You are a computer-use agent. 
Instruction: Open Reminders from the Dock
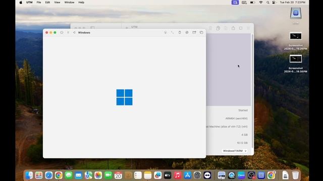pyautogui.click(x=138, y=175)
